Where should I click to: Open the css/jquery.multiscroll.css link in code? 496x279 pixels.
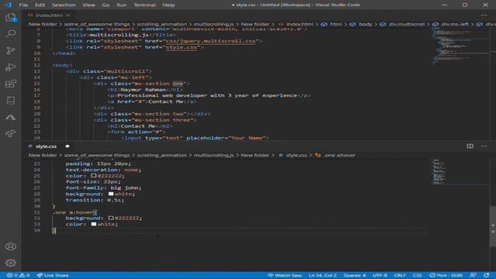[x=211, y=41]
